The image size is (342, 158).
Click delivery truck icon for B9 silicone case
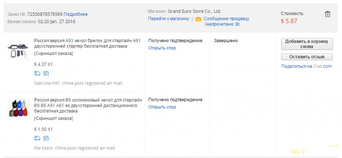[37, 138]
